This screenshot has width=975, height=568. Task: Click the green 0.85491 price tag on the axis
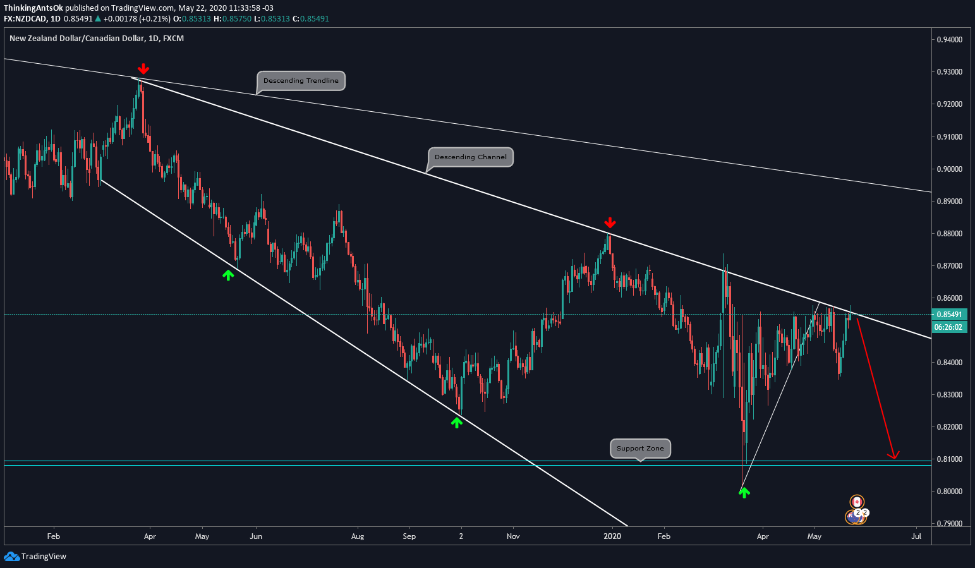pos(949,315)
